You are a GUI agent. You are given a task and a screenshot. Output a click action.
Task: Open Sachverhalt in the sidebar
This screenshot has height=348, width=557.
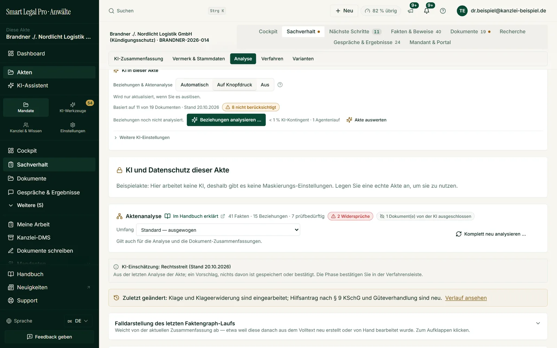click(49, 165)
